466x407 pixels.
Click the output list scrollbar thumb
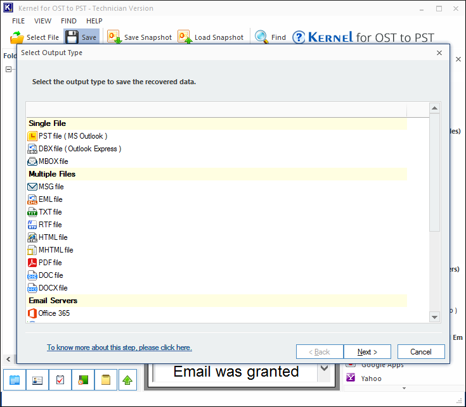pos(434,172)
